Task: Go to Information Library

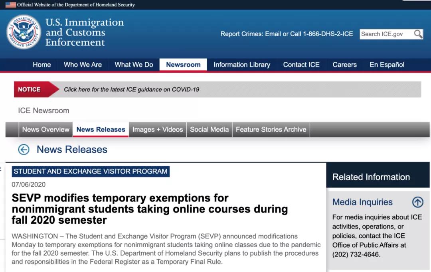Action: (242, 65)
